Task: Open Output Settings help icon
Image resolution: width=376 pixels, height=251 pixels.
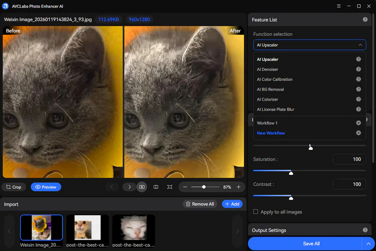Action: point(365,230)
